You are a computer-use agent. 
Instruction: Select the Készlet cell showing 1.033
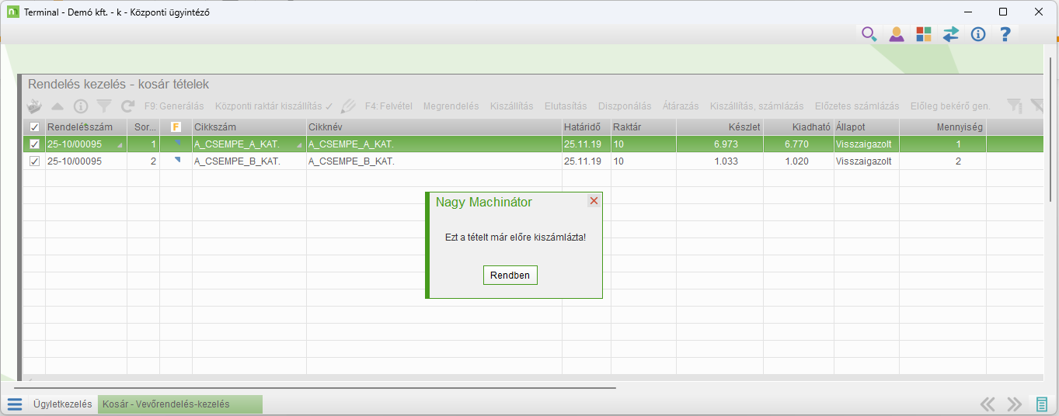pos(719,161)
